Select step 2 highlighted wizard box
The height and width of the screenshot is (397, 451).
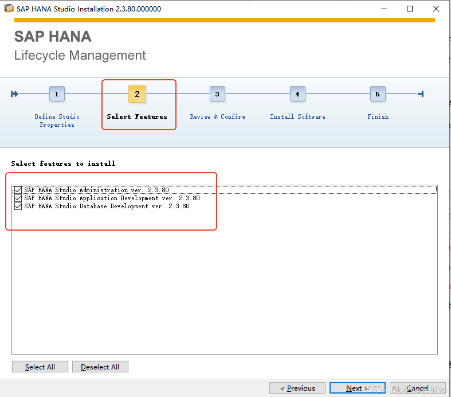137,94
